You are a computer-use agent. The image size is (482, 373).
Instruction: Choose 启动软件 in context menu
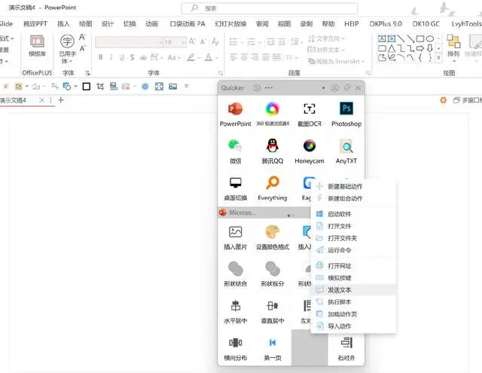coord(353,214)
